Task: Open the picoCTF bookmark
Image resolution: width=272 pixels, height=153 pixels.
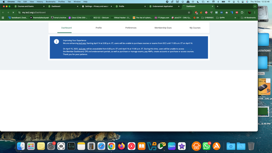Action: tap(181, 18)
